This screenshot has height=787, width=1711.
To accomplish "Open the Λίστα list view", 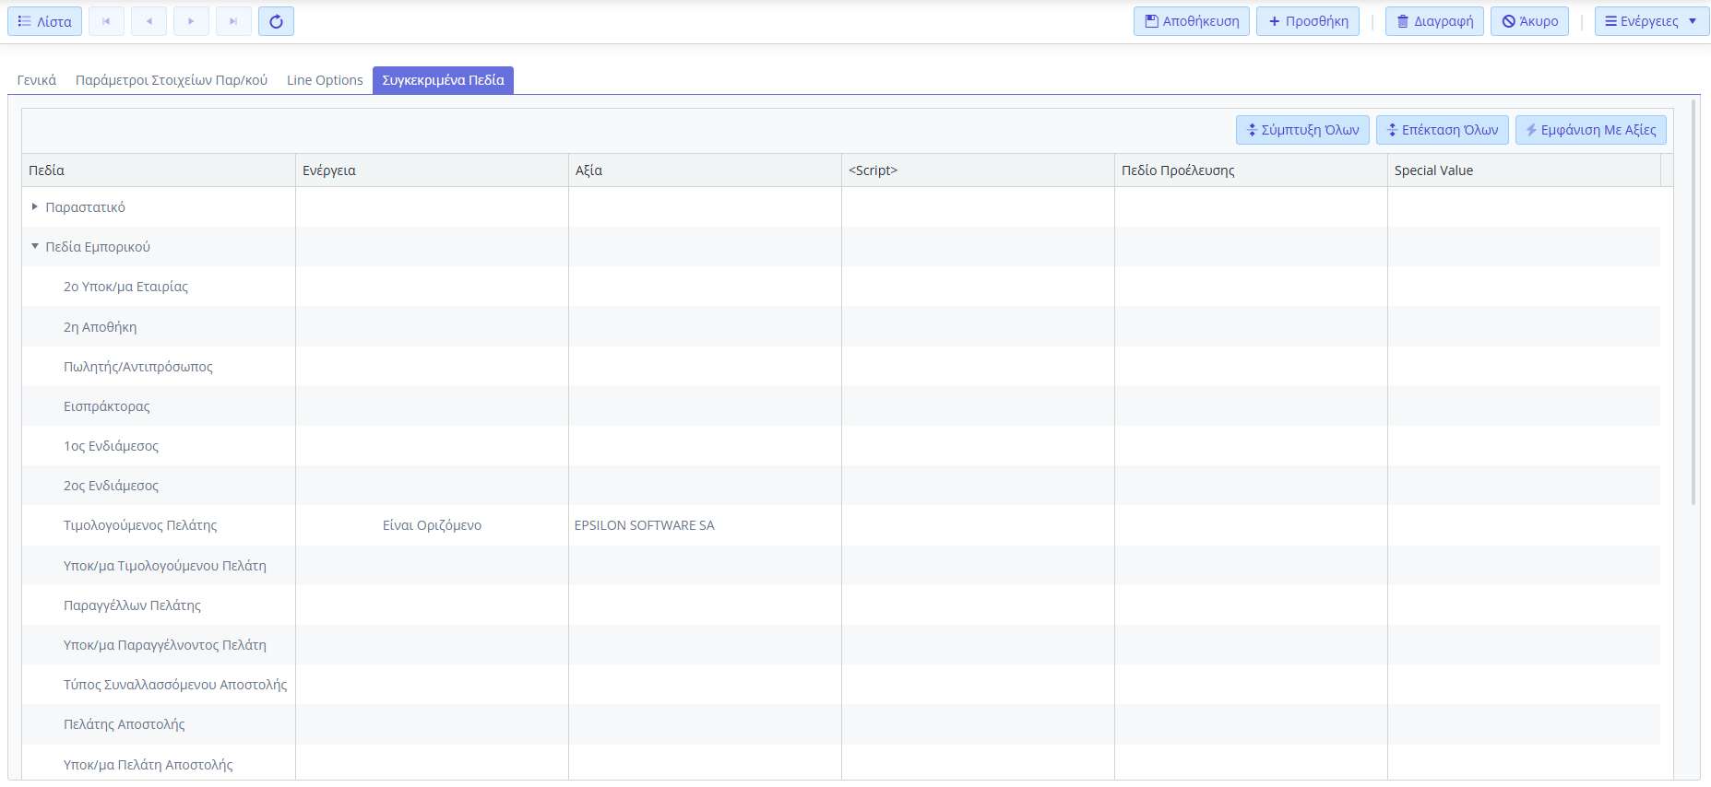I will pos(44,21).
